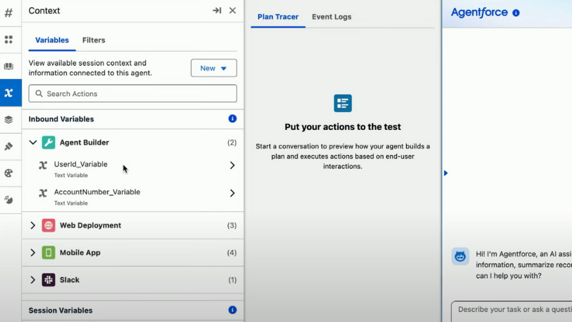Click the UserId_Variable X icon
The image size is (572, 322).
(43, 165)
